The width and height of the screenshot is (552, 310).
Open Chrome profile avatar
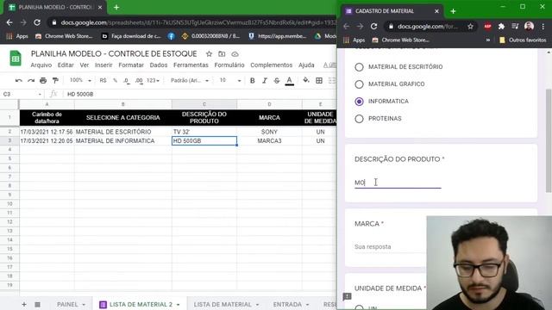tap(529, 27)
